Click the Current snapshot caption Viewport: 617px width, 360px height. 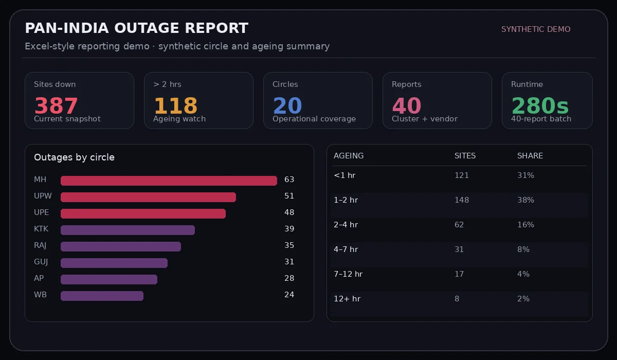[x=67, y=119]
